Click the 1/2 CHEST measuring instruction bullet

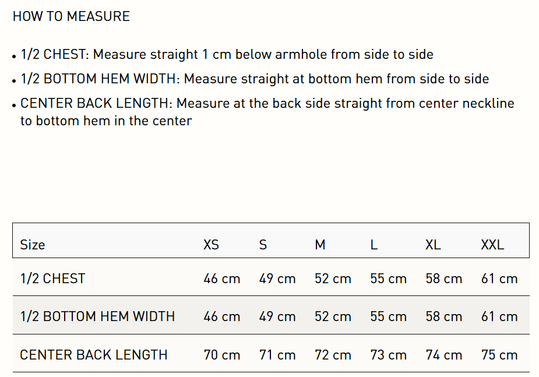(227, 55)
